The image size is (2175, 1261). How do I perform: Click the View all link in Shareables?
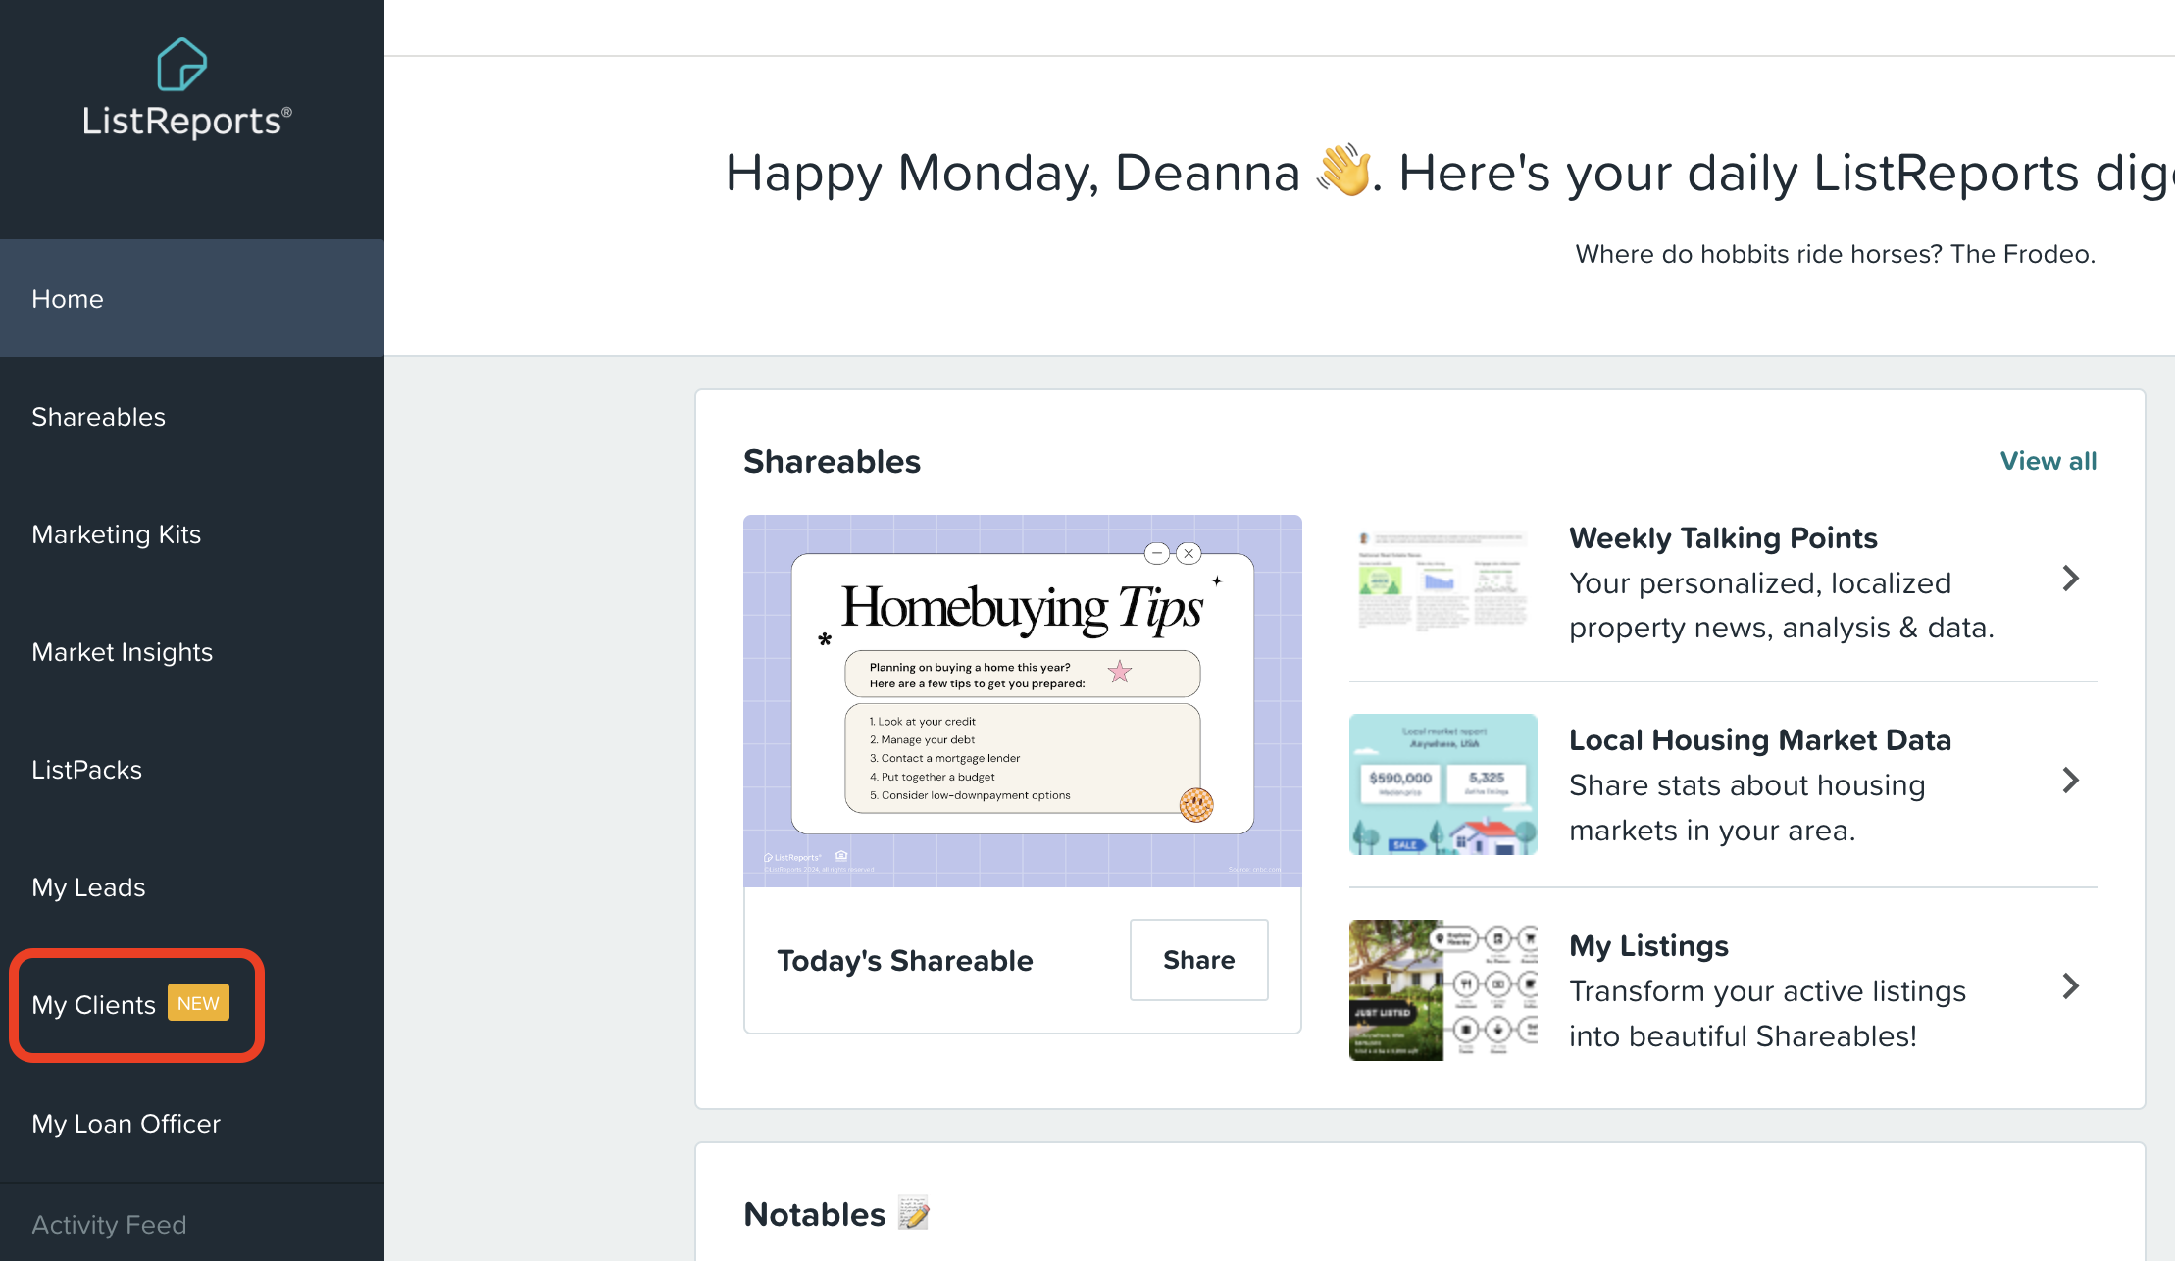point(2048,461)
